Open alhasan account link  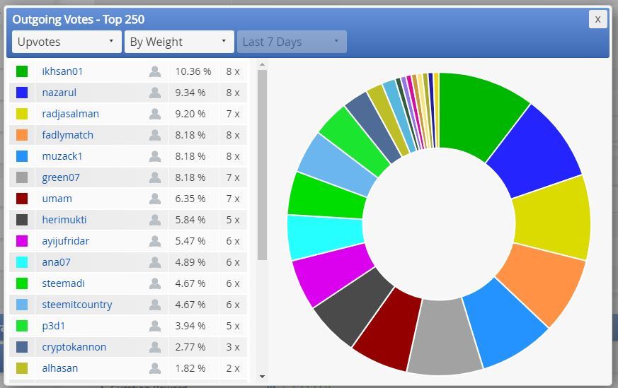pos(60,368)
